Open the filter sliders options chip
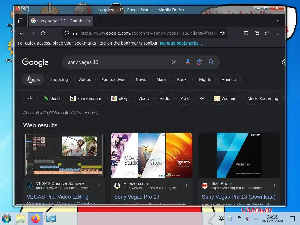300x225 pixels. 30,98
